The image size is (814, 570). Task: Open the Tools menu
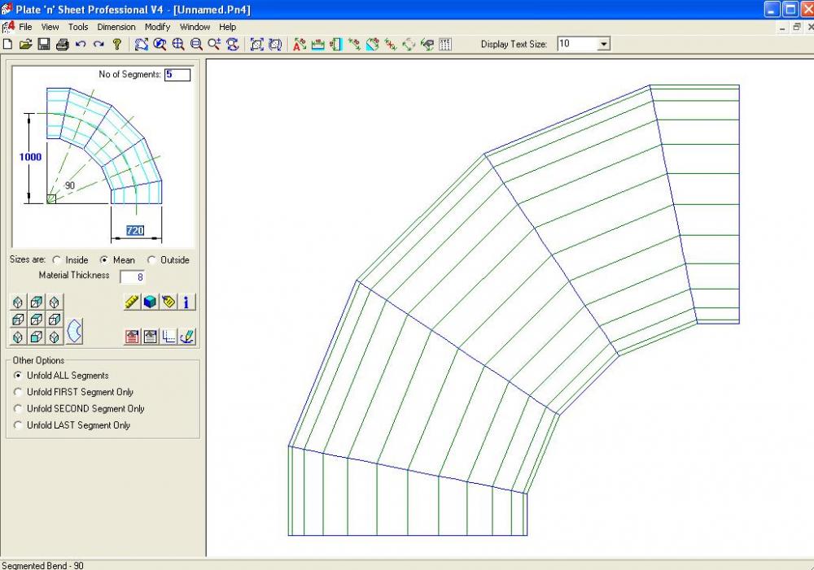78,27
